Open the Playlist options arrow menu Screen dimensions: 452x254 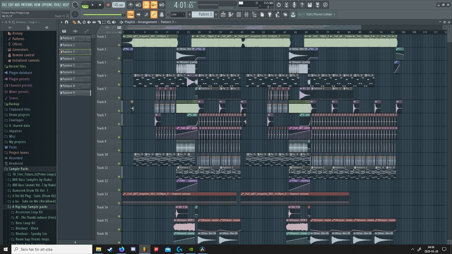[61, 22]
